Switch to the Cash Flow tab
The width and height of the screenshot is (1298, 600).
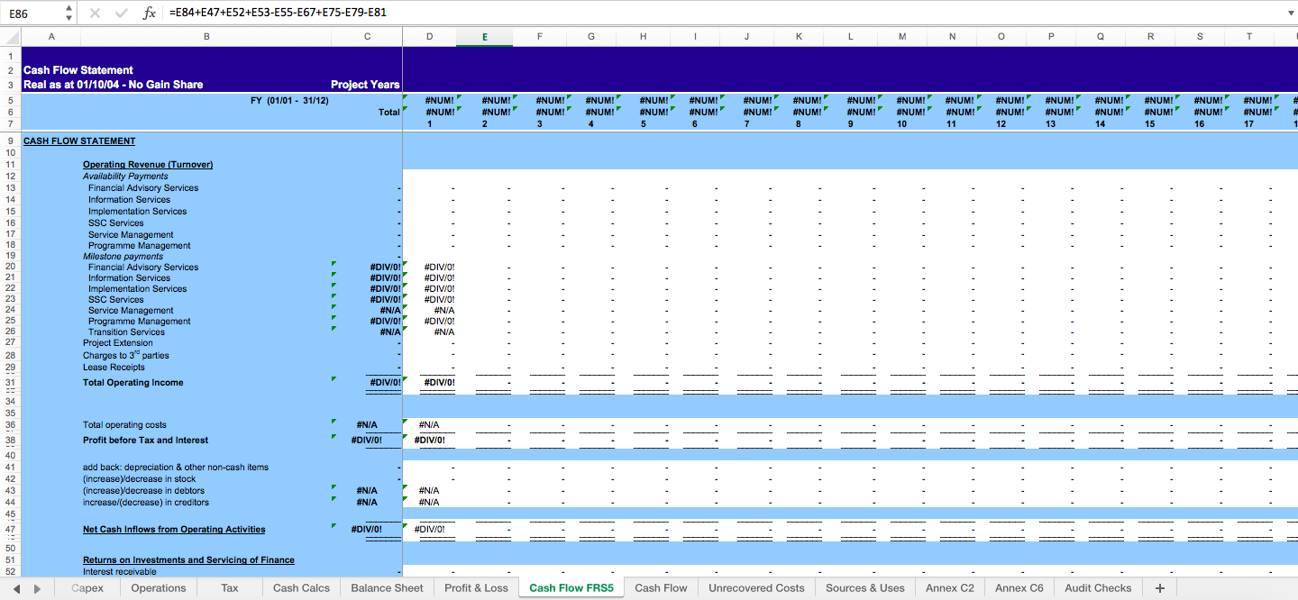point(661,588)
